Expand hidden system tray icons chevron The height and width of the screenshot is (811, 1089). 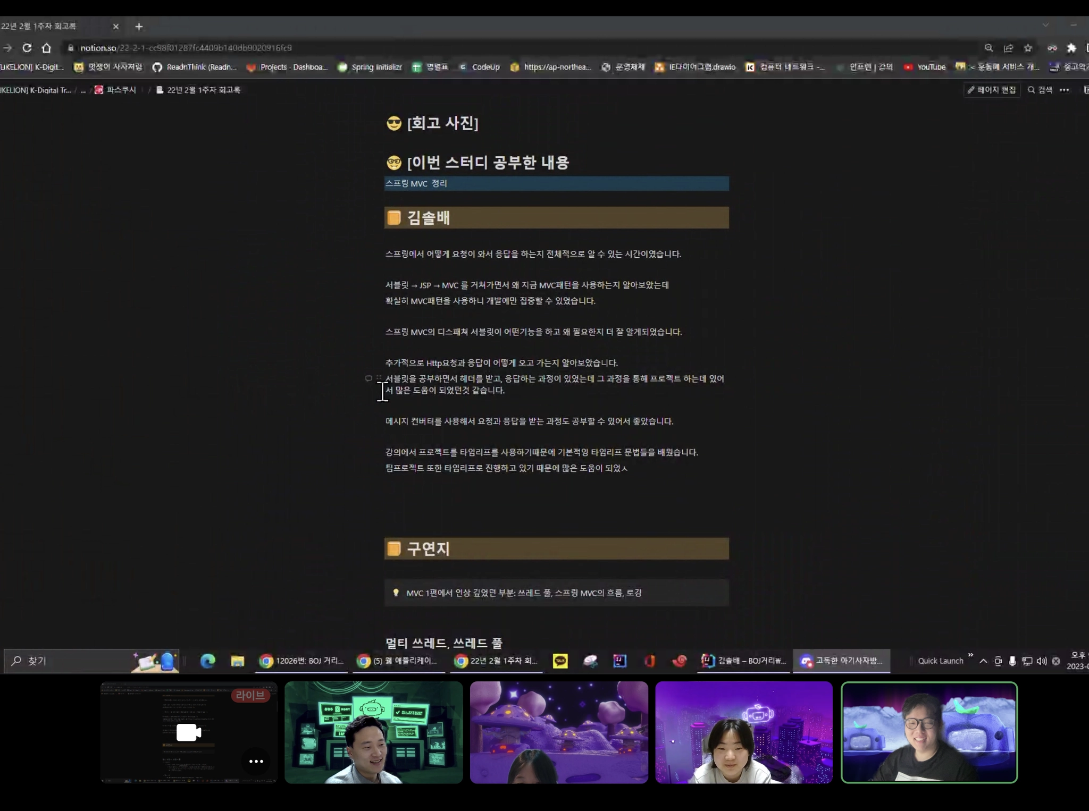coord(983,661)
